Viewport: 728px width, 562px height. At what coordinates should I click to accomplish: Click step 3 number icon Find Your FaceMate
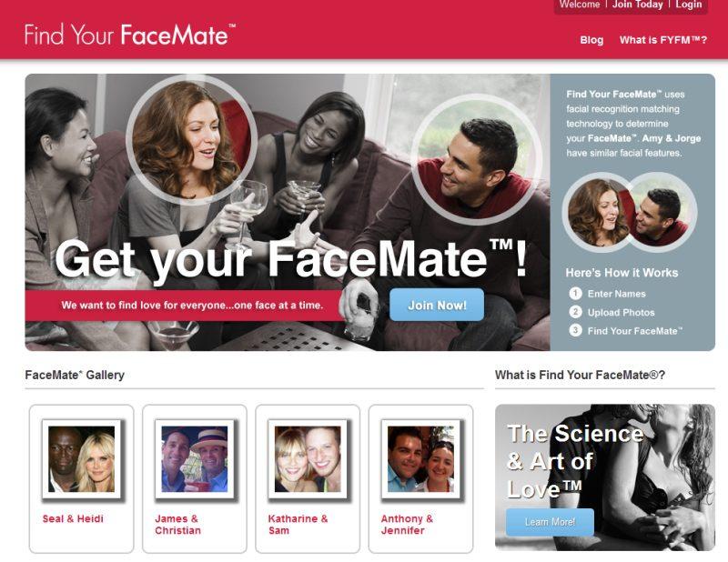pos(575,330)
